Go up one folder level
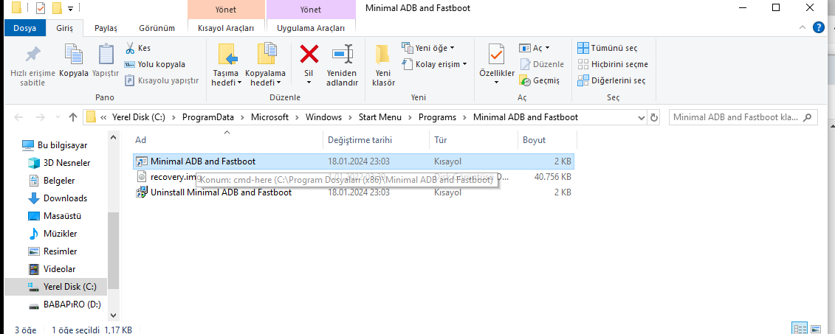The width and height of the screenshot is (835, 334). [x=74, y=117]
